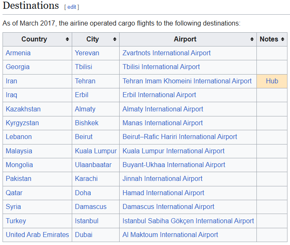Sort the table by City column
290x245 pixels.
click(115, 39)
